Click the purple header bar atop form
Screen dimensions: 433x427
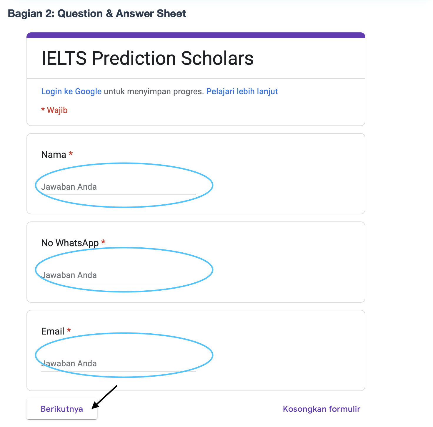[x=196, y=35]
